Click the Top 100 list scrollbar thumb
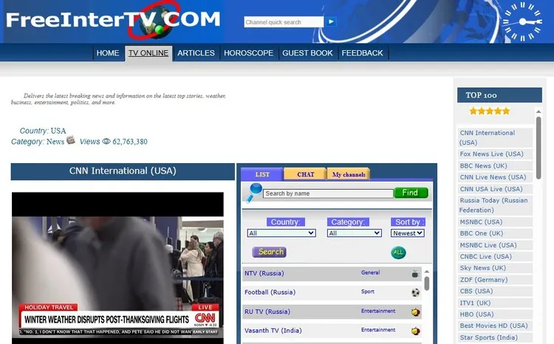554x344 pixels. point(538,148)
